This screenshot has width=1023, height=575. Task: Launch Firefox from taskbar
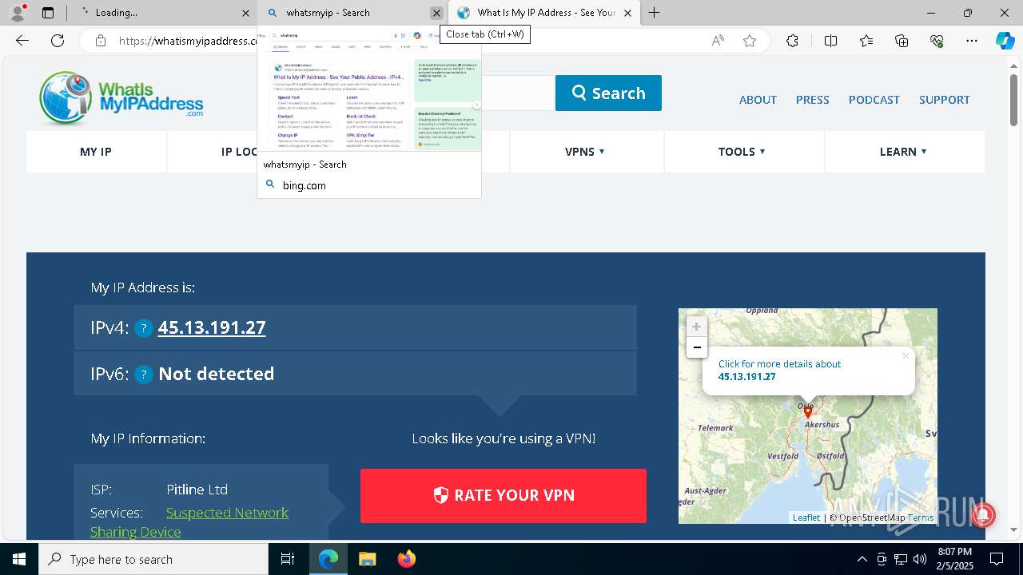pyautogui.click(x=407, y=559)
